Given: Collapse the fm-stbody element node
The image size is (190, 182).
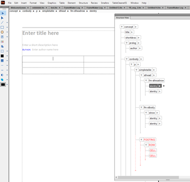Looking at the screenshot, I should click(x=142, y=107).
